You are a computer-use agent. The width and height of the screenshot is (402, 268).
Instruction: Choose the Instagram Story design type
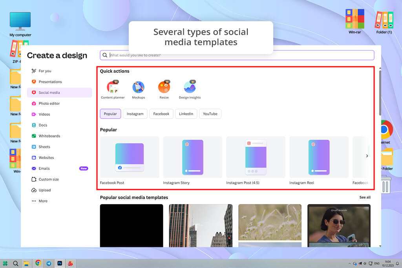click(x=192, y=160)
